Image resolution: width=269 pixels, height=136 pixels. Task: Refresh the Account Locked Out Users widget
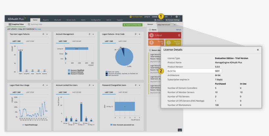[x=90, y=84]
